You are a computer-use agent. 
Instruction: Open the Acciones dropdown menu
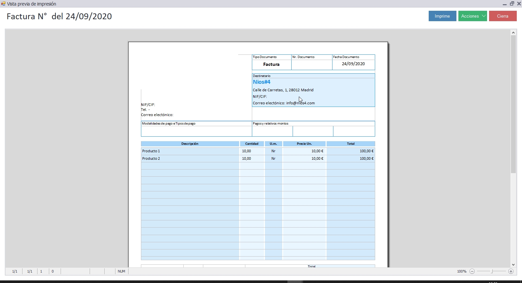coord(472,16)
